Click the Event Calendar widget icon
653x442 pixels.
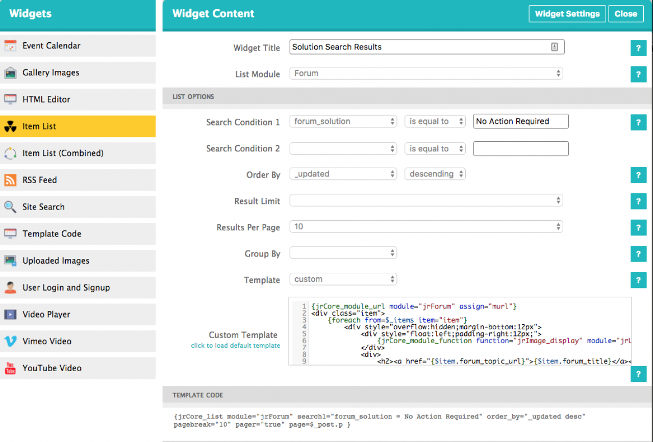pyautogui.click(x=10, y=46)
